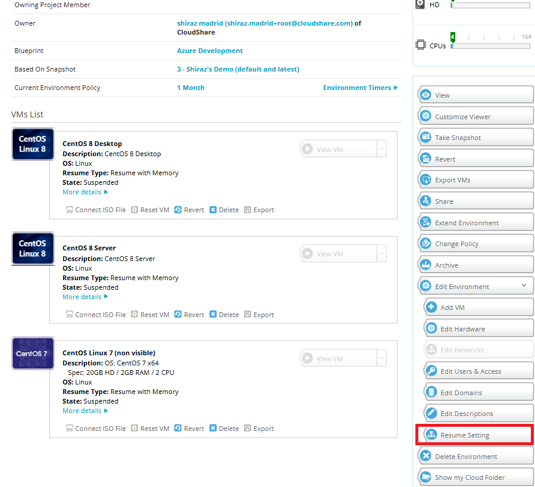Click the HD usage bar
The width and height of the screenshot is (535, 487).
[490, 5]
